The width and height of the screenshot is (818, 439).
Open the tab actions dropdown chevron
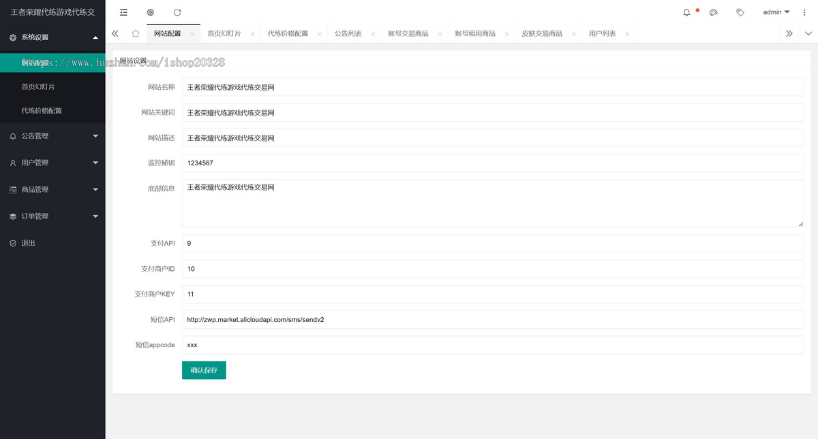808,33
